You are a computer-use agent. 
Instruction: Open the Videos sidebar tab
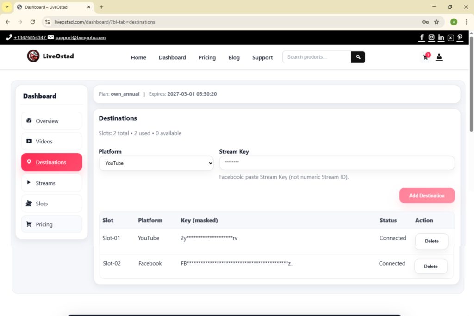pos(51,142)
